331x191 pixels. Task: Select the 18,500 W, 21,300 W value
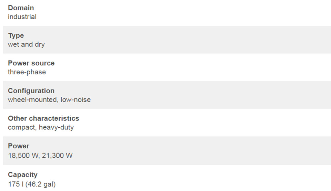tap(40, 156)
